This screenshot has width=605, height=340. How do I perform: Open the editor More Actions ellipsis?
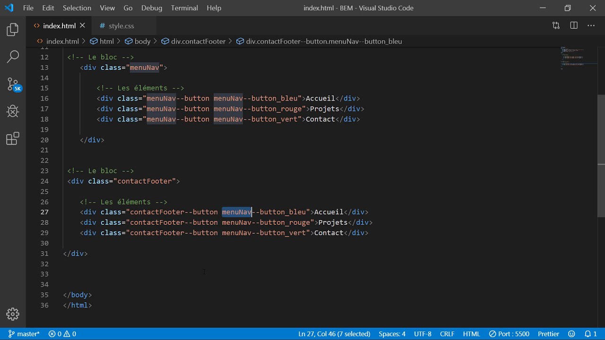(591, 25)
